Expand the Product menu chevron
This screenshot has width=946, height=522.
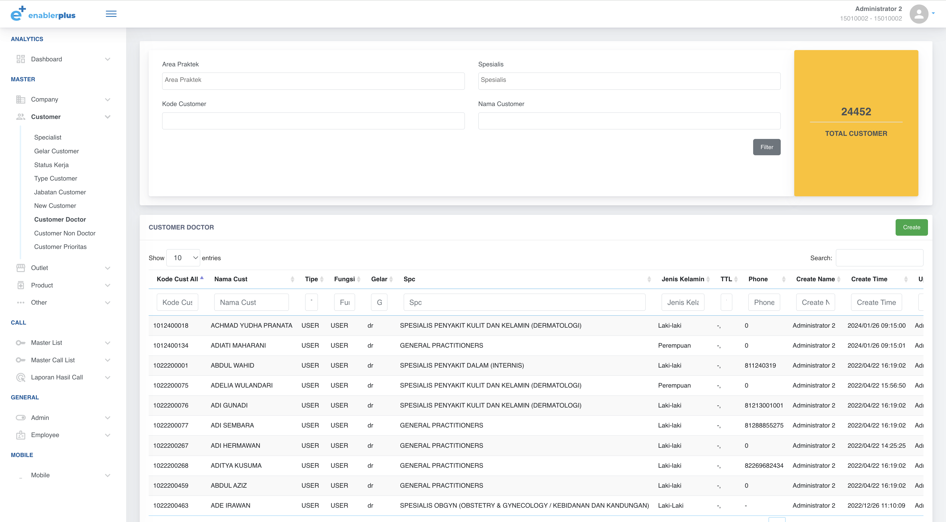coord(108,285)
